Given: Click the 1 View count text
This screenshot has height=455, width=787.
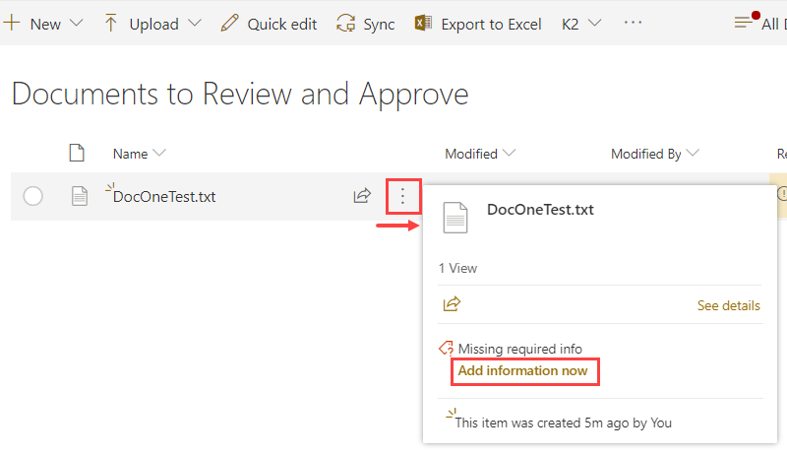Looking at the screenshot, I should coord(457,268).
